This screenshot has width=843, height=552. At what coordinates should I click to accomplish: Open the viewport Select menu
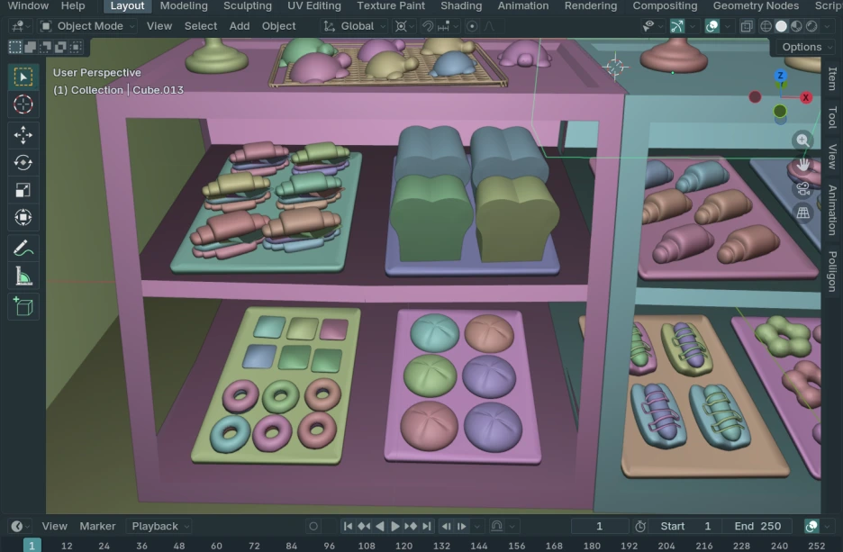coord(201,26)
